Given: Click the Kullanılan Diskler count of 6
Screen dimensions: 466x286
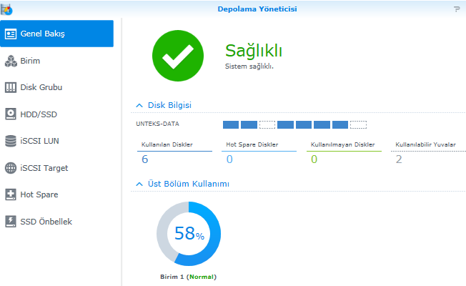Looking at the screenshot, I should 145,159.
